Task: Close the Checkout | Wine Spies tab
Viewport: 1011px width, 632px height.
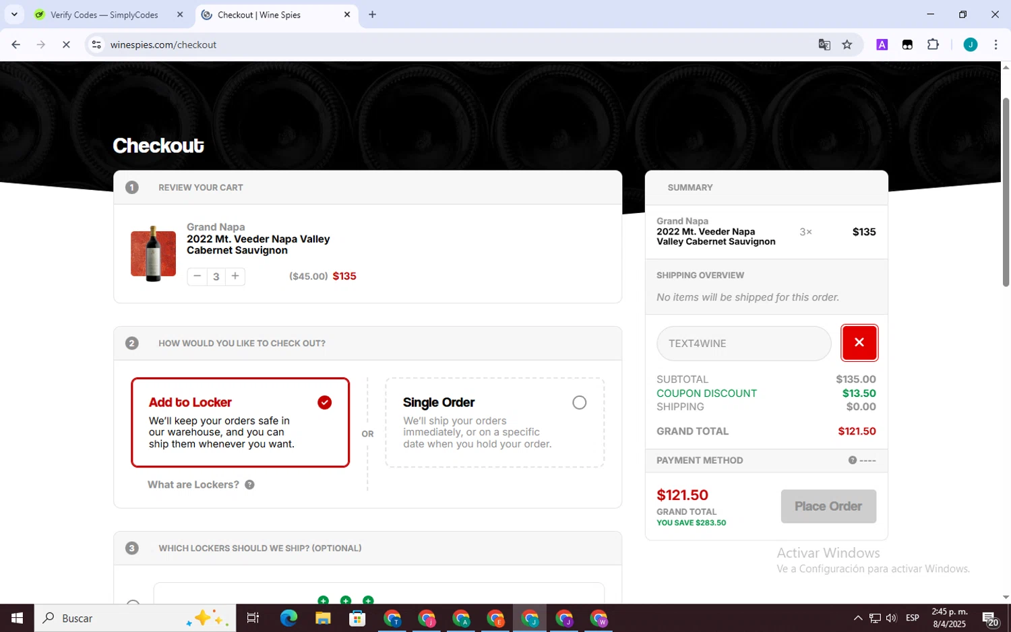Action: (347, 15)
